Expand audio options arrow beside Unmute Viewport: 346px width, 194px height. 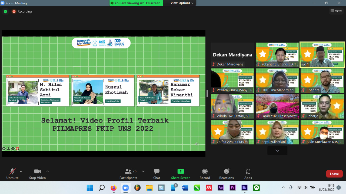tap(21, 171)
